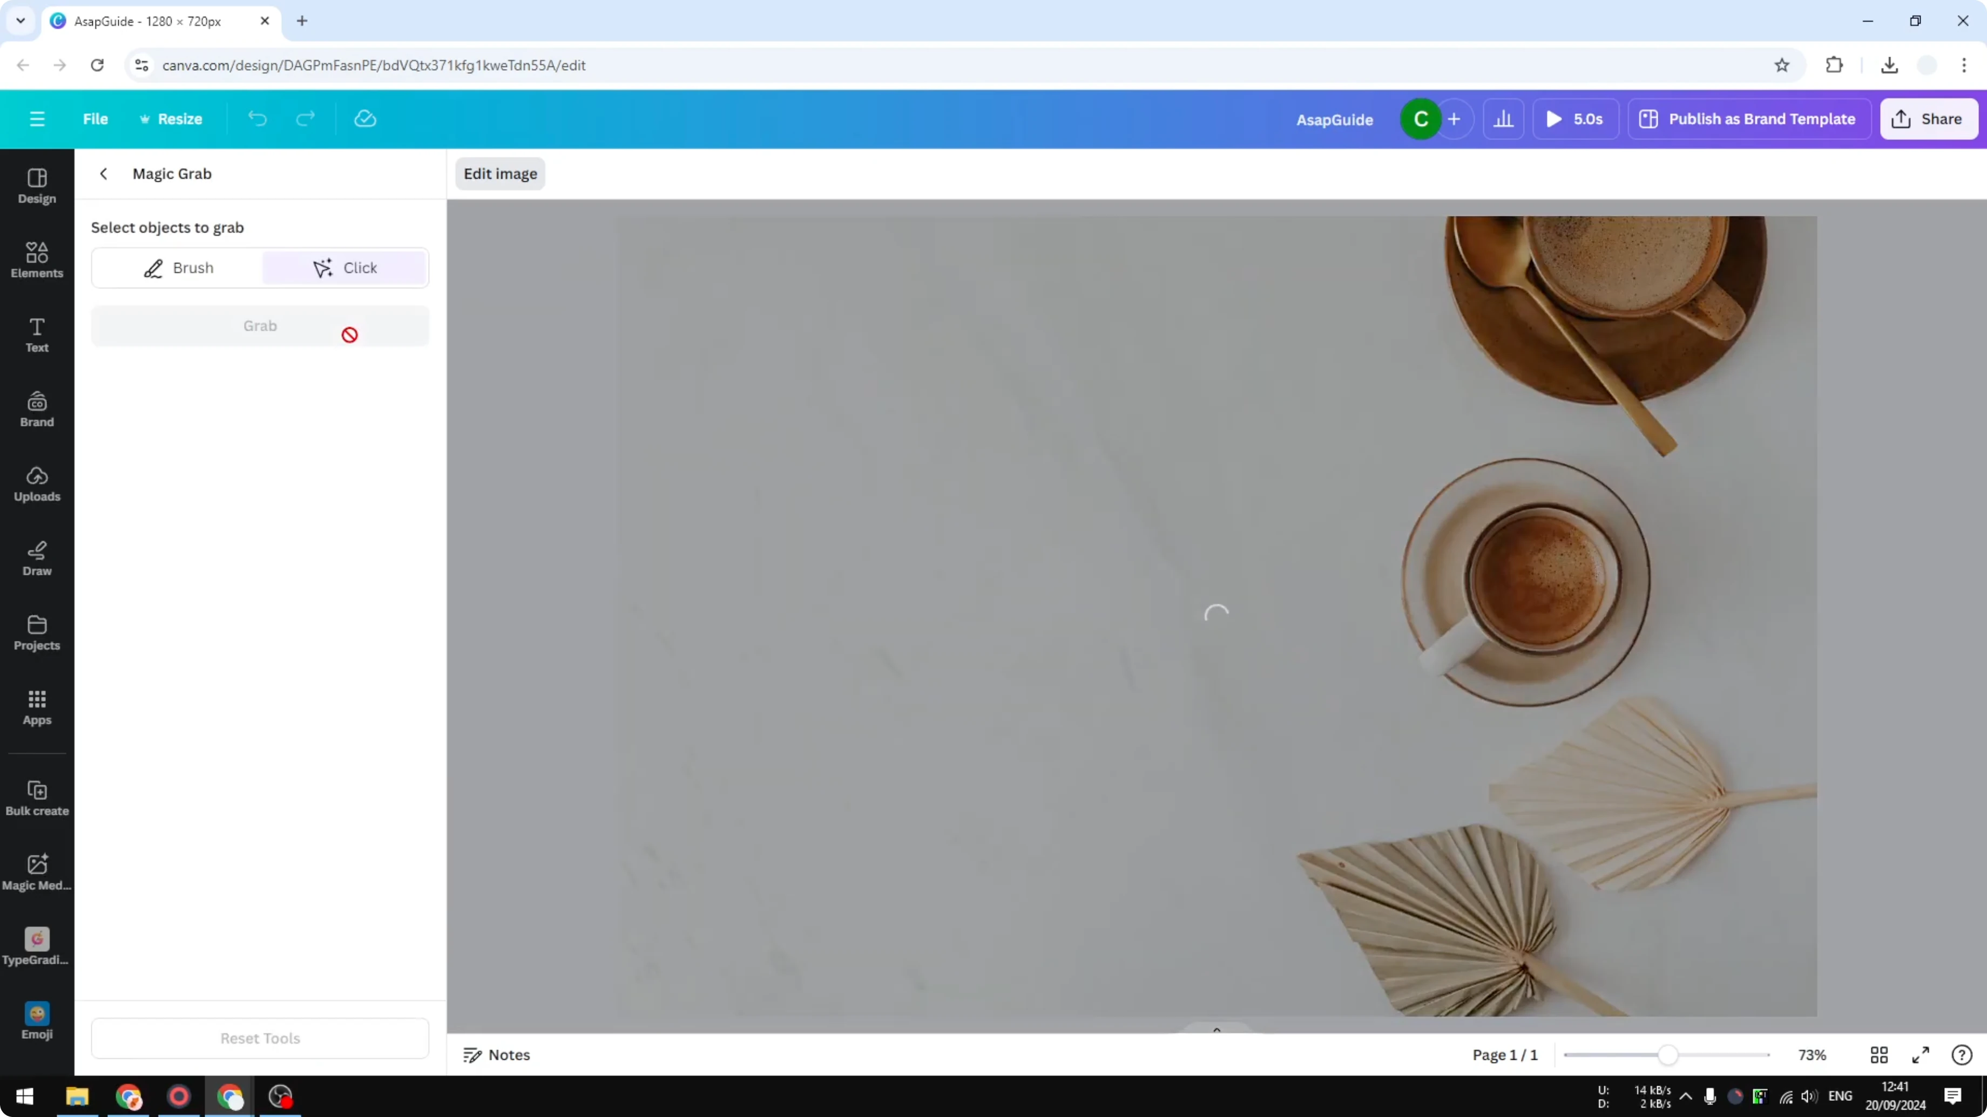Image resolution: width=1987 pixels, height=1117 pixels.
Task: Open the Emoji app
Action: coord(37,1022)
